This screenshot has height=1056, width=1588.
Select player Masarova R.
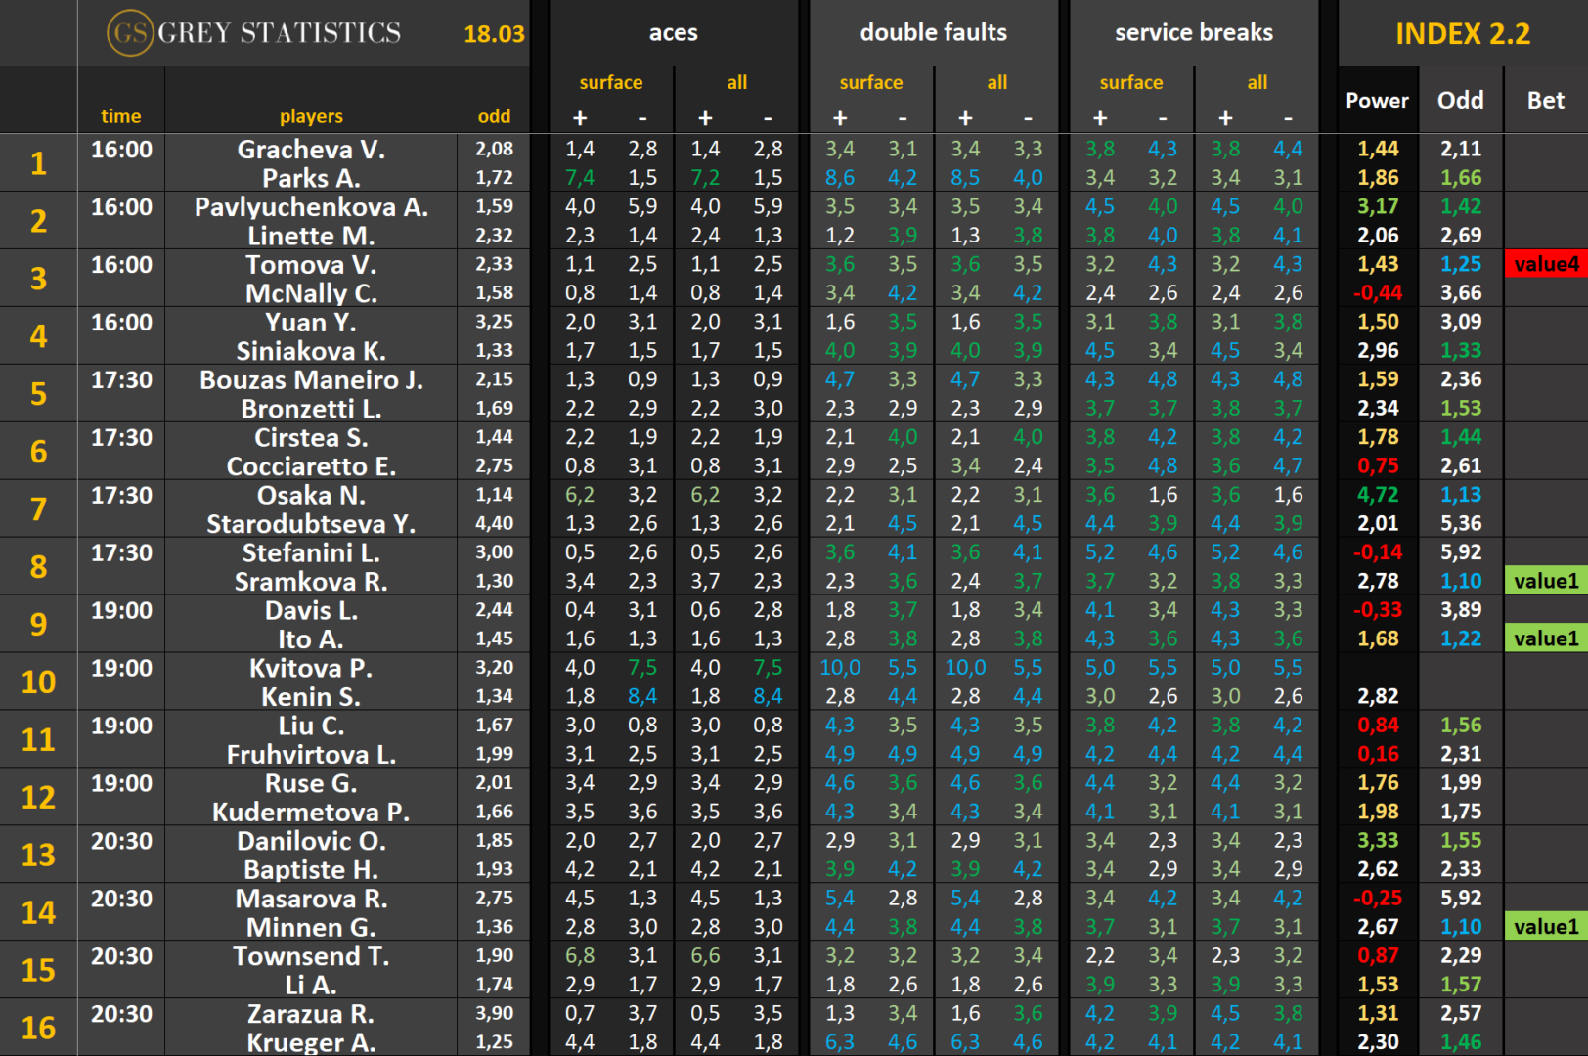311,900
